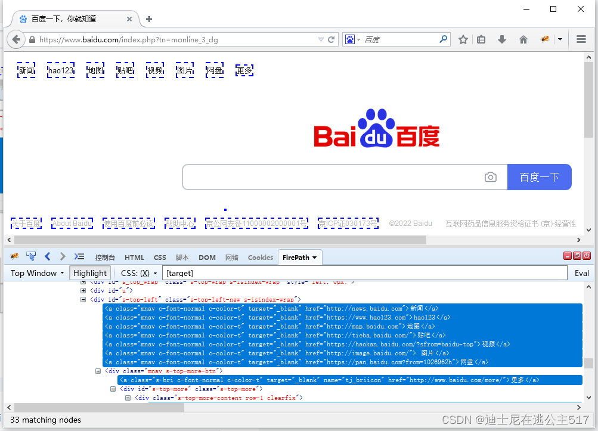Switch to the DOM panel tab
This screenshot has height=431, width=598.
tap(207, 258)
